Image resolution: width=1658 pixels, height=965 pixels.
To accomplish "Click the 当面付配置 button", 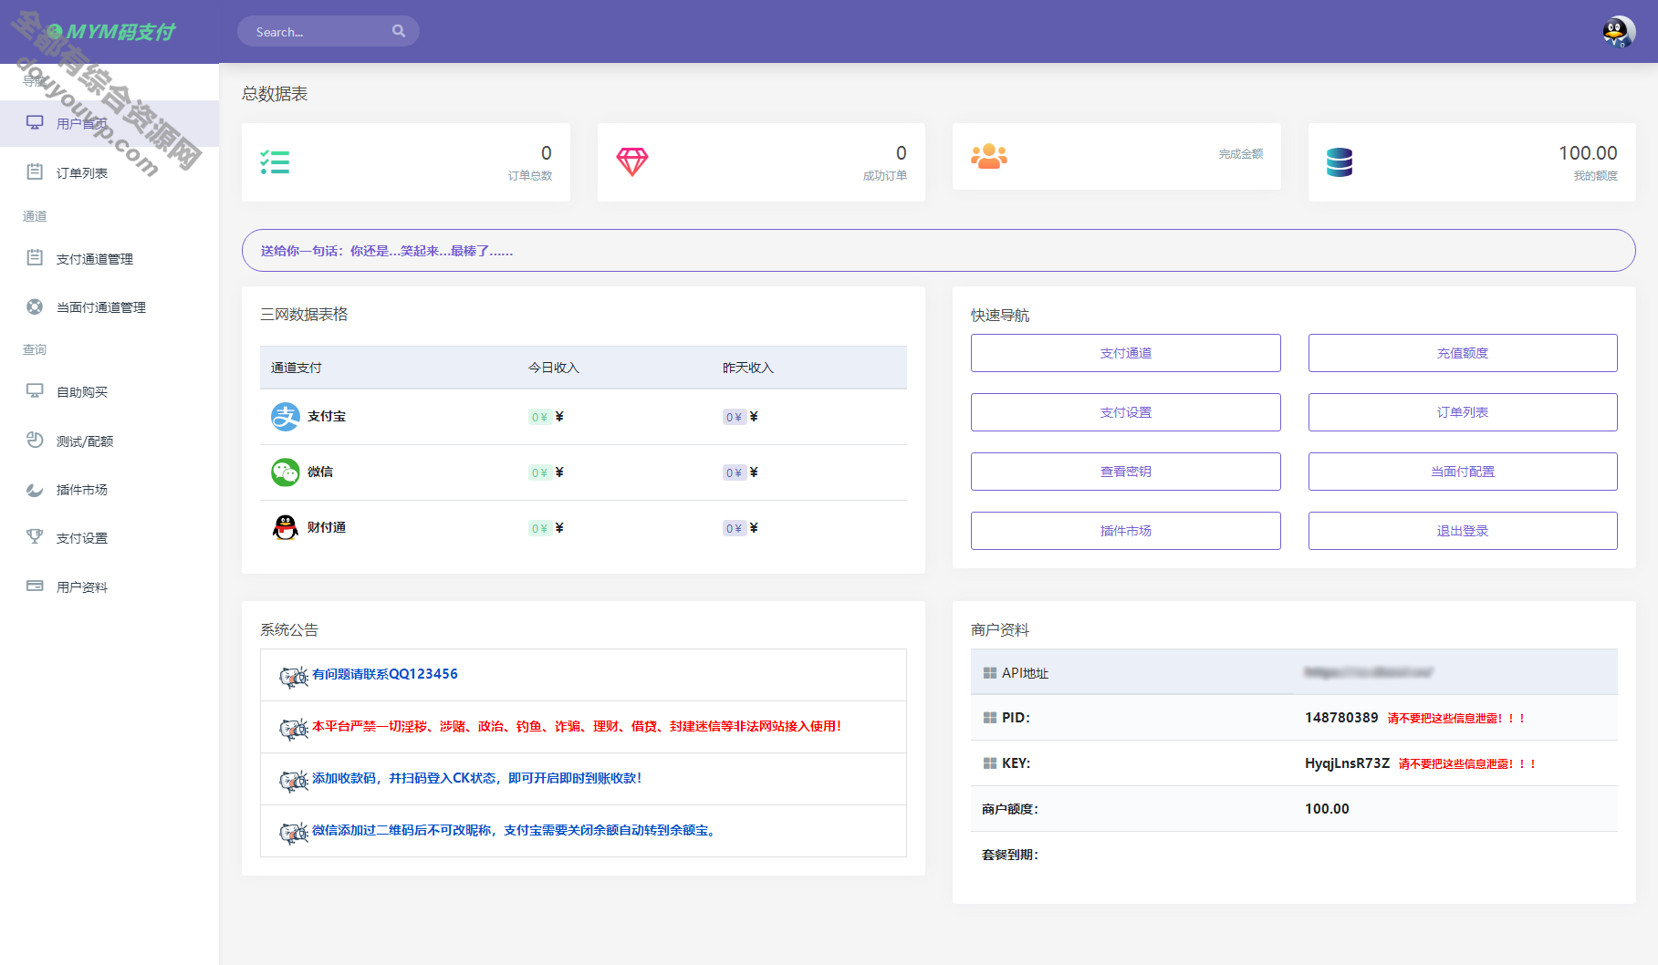I will 1463,472.
